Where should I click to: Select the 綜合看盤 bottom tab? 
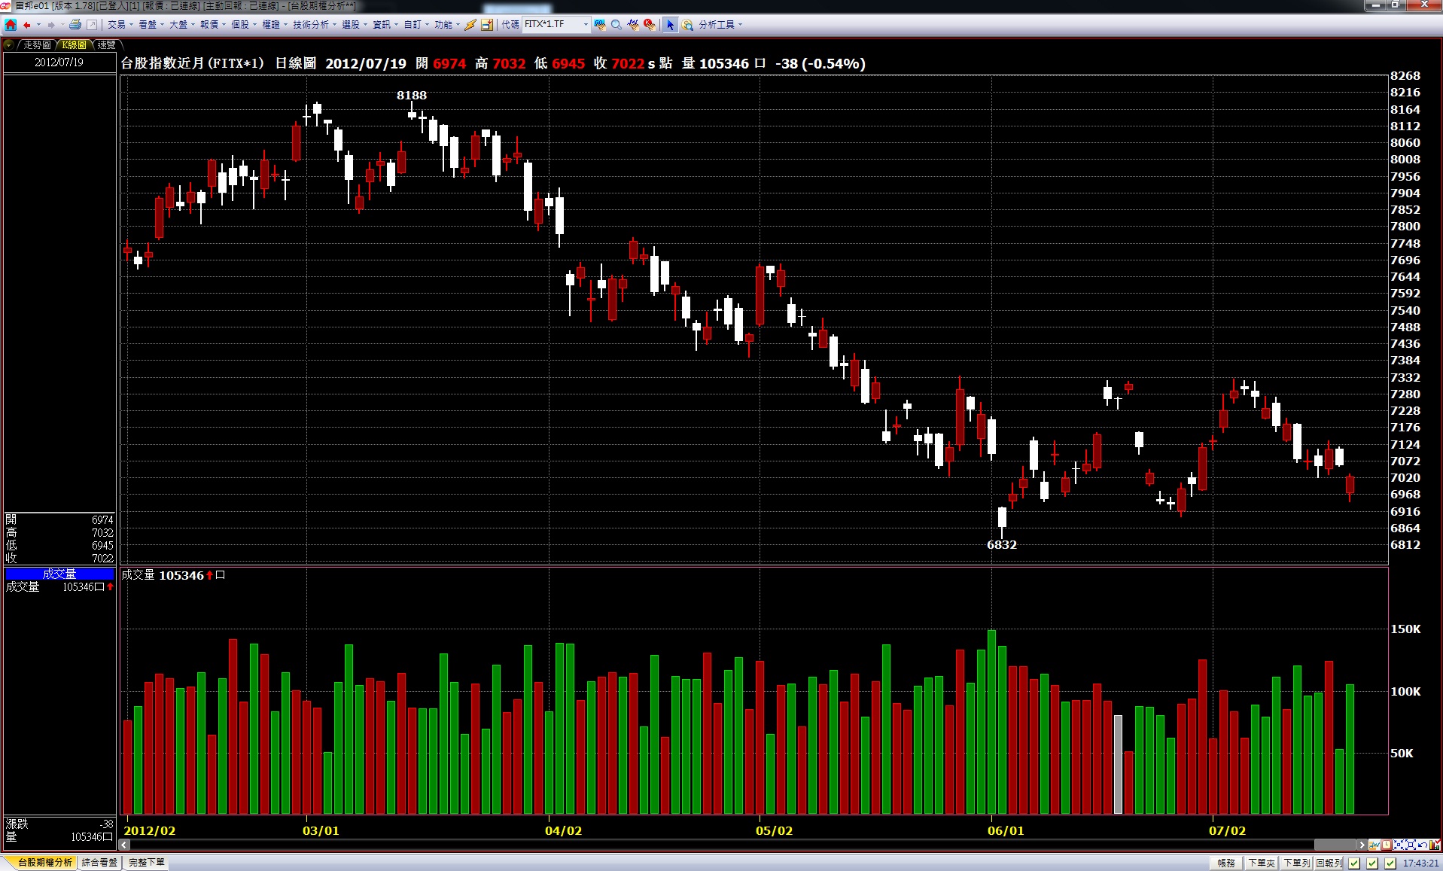(x=100, y=863)
